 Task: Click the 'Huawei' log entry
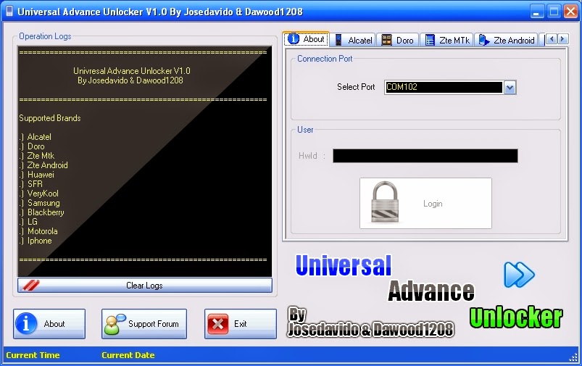(41, 175)
